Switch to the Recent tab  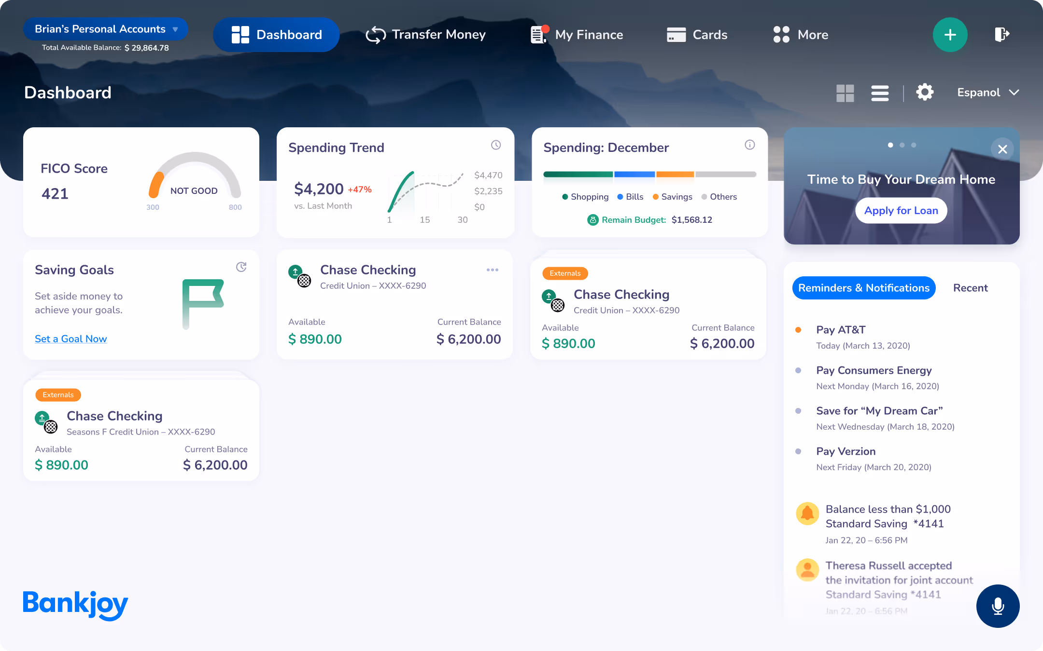click(970, 287)
